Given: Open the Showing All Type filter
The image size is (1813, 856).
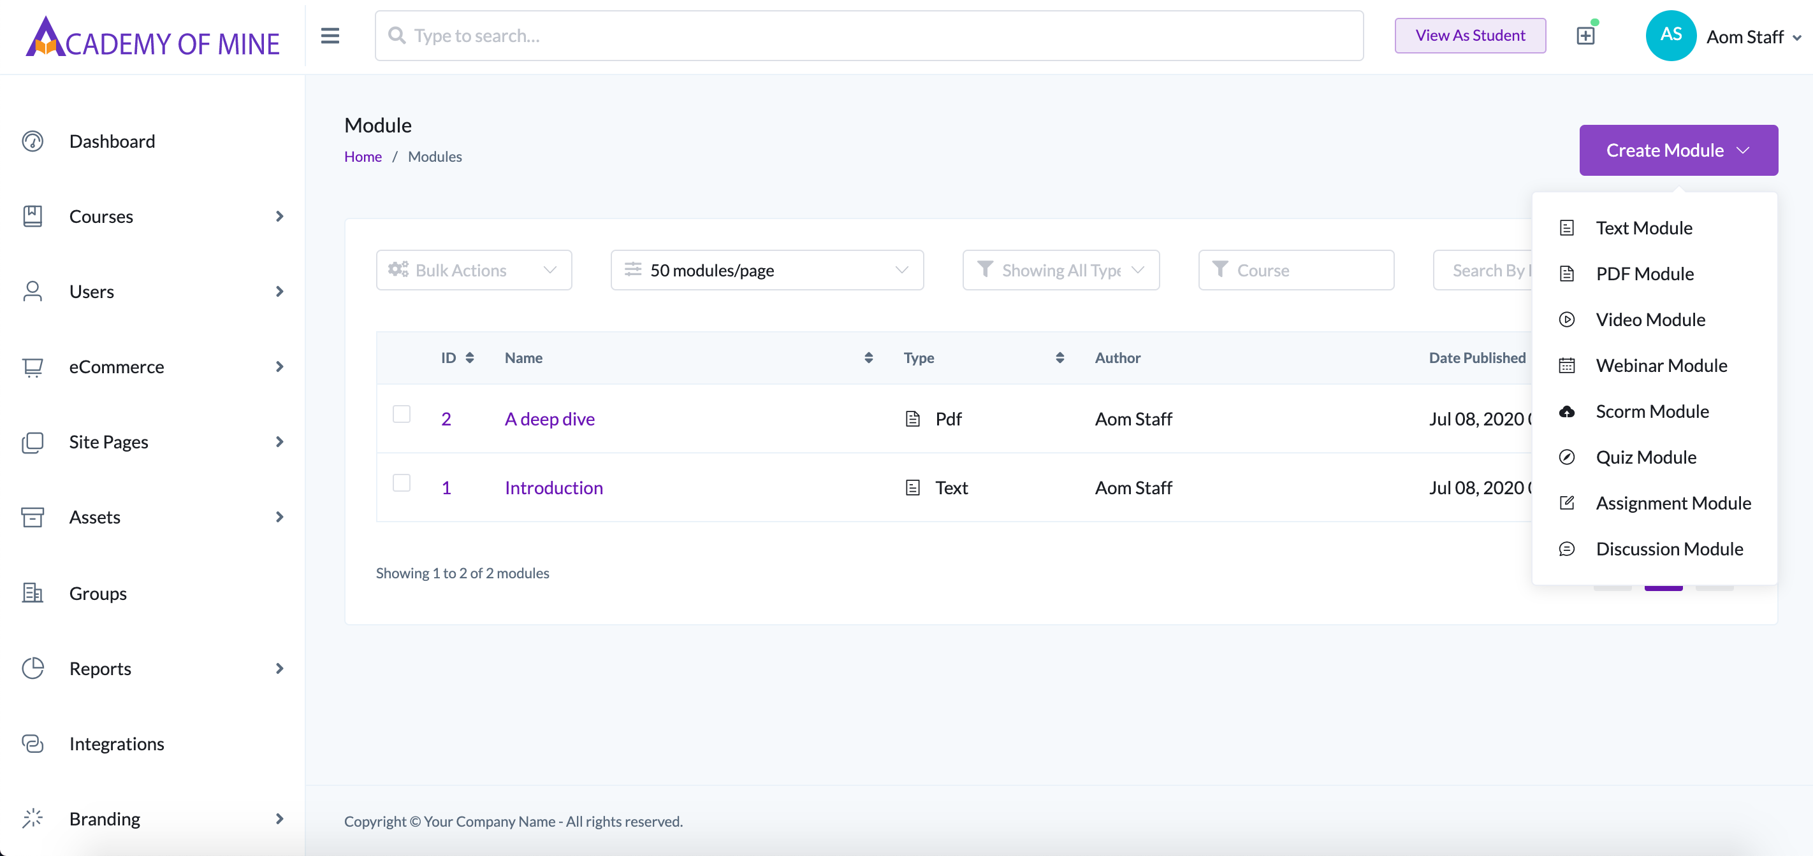Looking at the screenshot, I should [1061, 270].
